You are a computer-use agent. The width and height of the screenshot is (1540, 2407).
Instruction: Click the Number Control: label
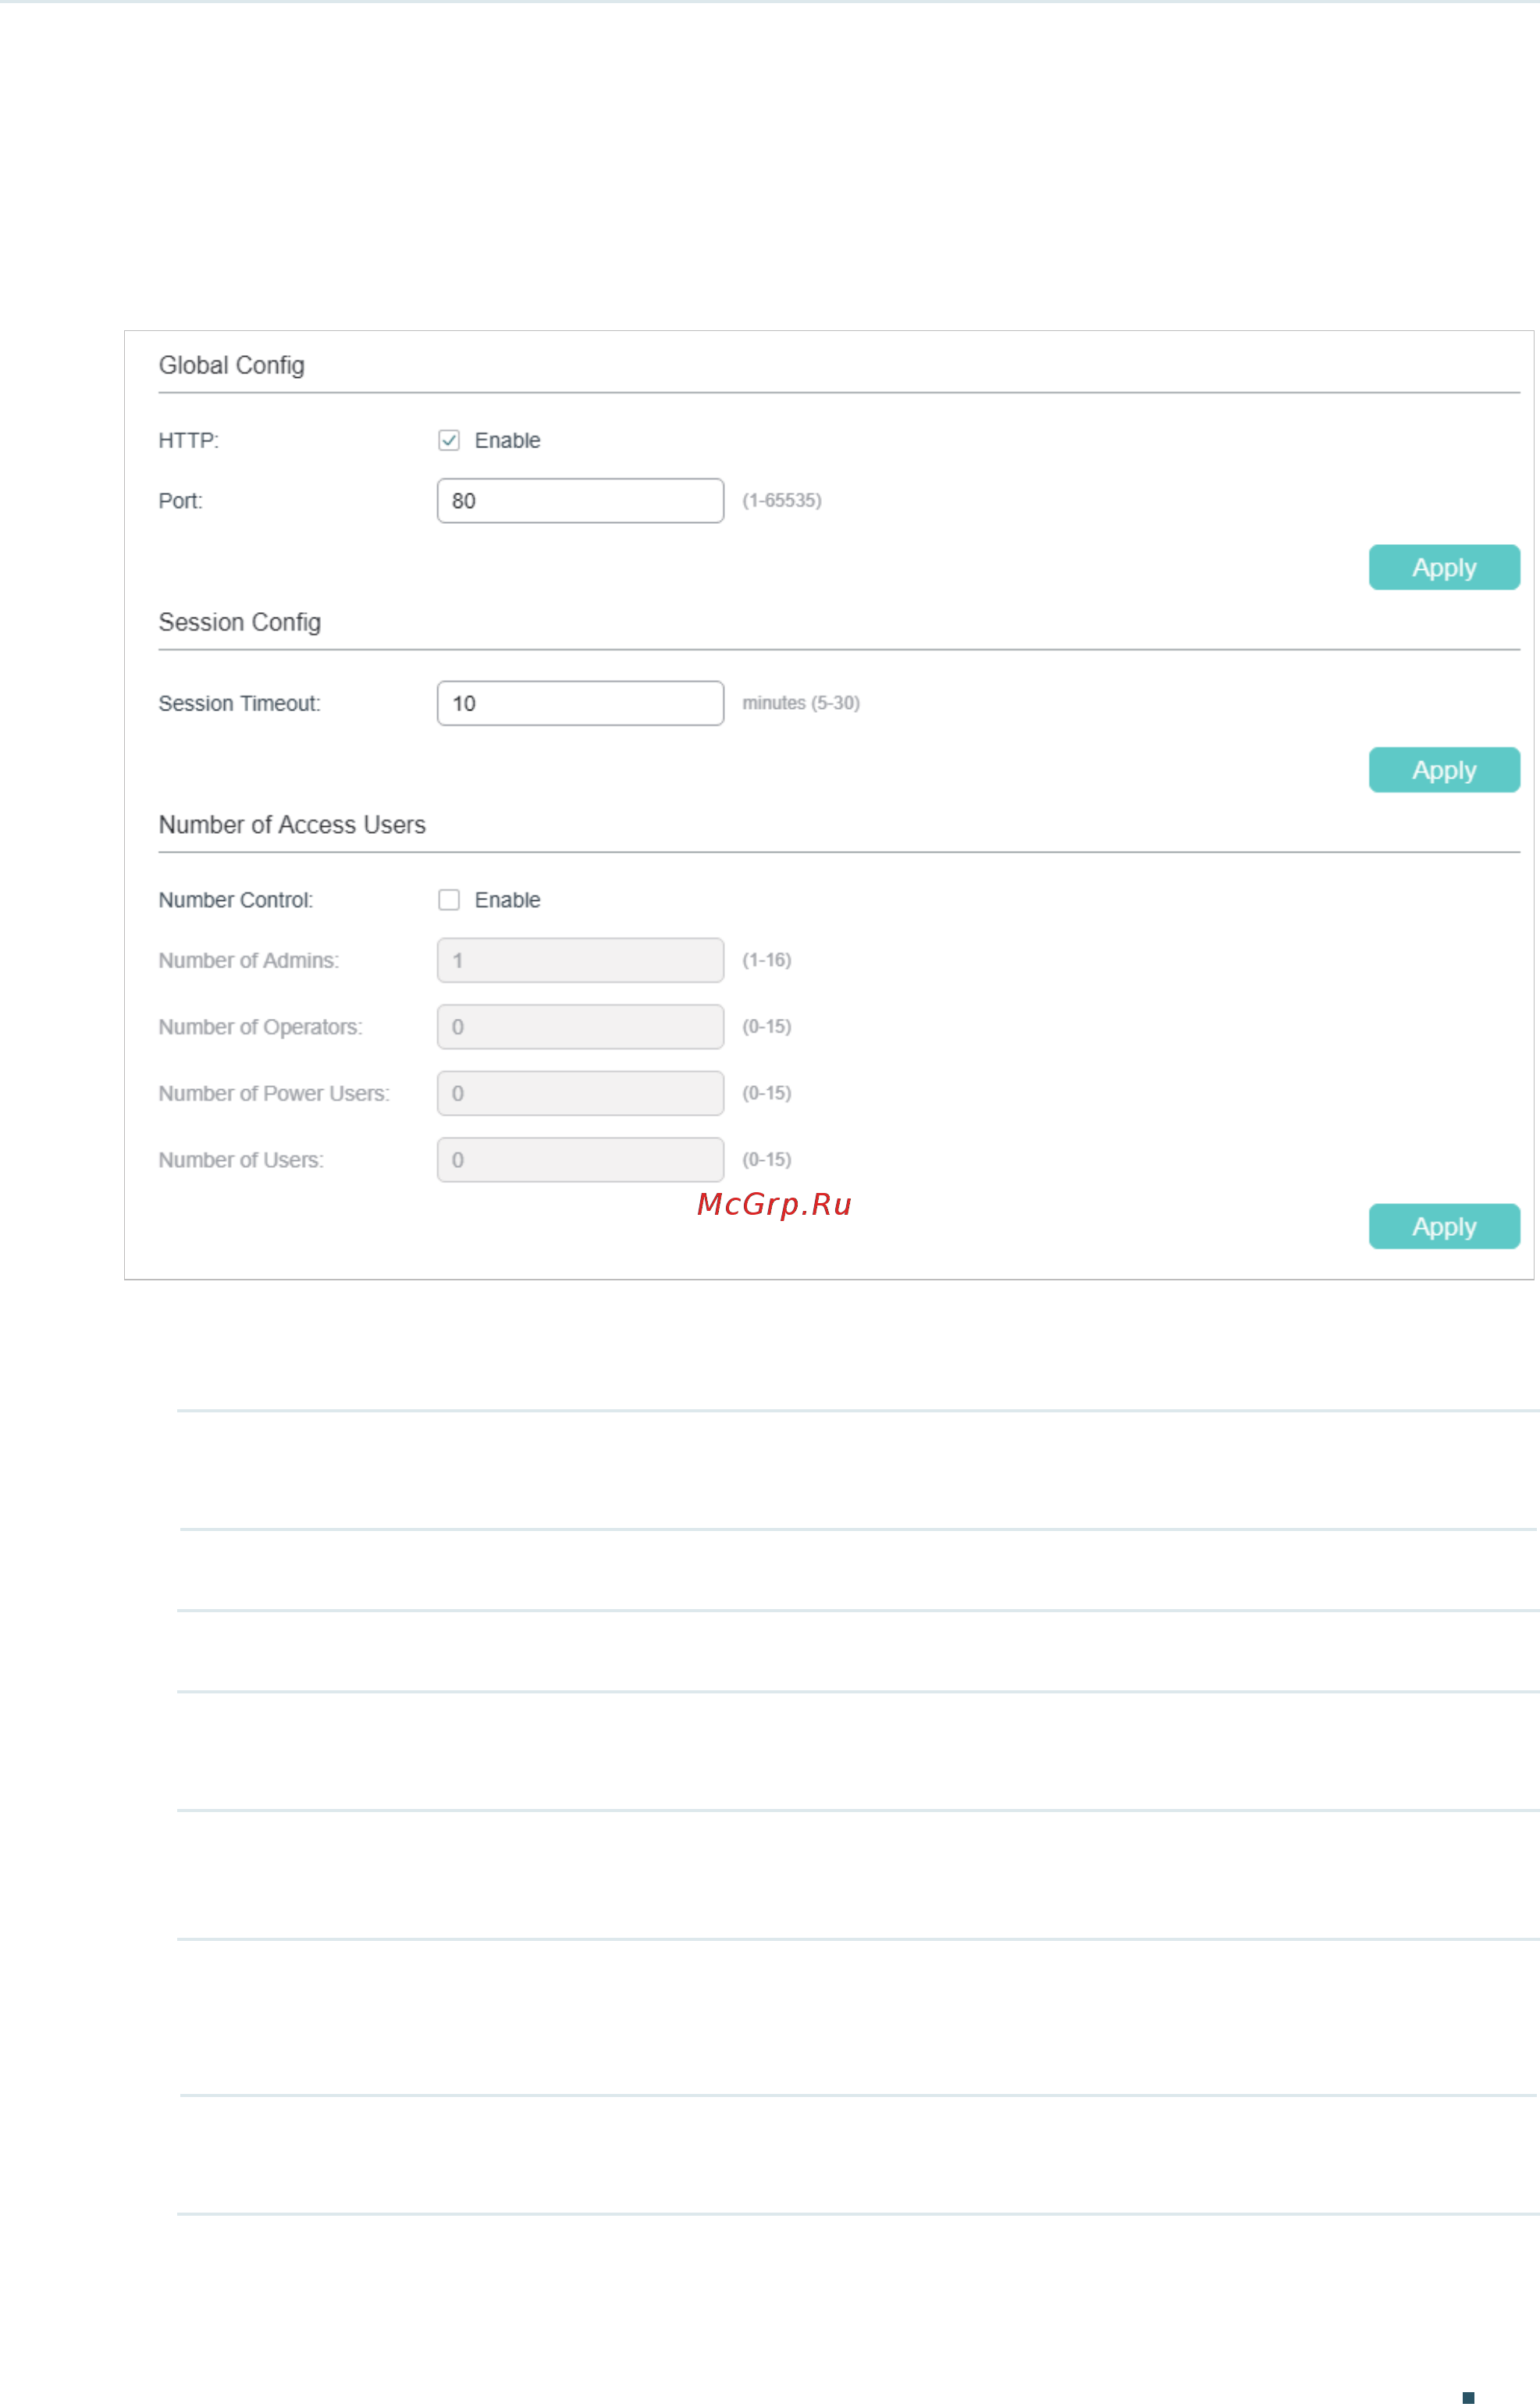(236, 900)
